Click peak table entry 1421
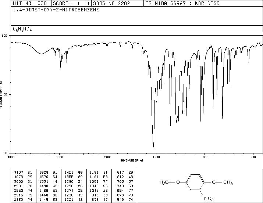Screen dimensions: 263x203 [69, 173]
